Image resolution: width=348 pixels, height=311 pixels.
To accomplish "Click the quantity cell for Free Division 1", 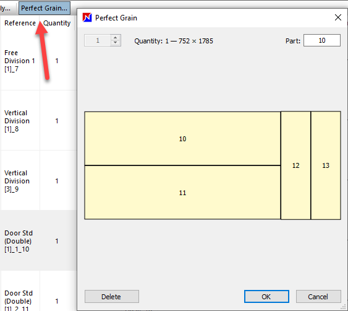I will coord(57,61).
